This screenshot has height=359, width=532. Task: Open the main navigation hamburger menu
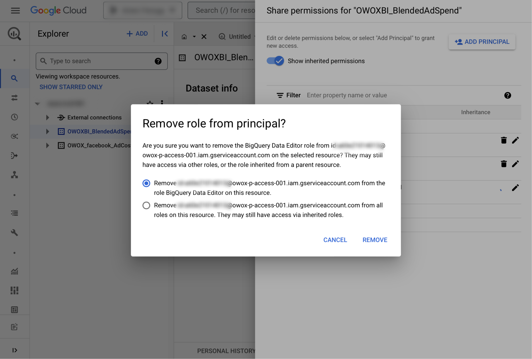click(x=15, y=11)
